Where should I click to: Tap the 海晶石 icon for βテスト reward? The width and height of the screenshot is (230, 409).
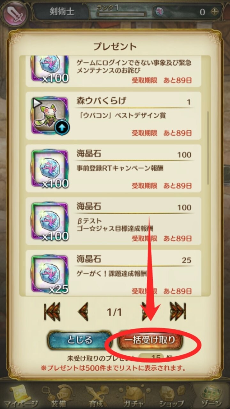point(50,221)
